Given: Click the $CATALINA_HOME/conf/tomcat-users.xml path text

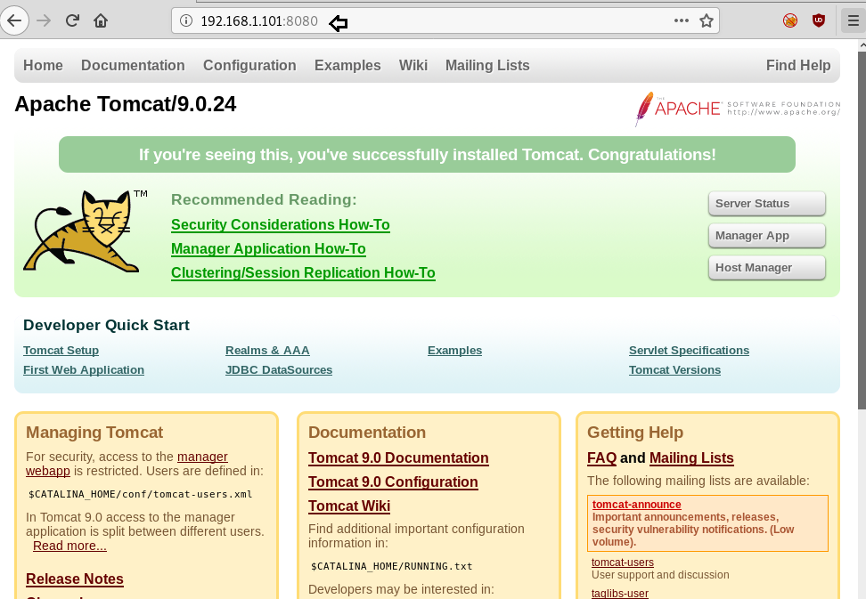Looking at the screenshot, I should (x=140, y=494).
